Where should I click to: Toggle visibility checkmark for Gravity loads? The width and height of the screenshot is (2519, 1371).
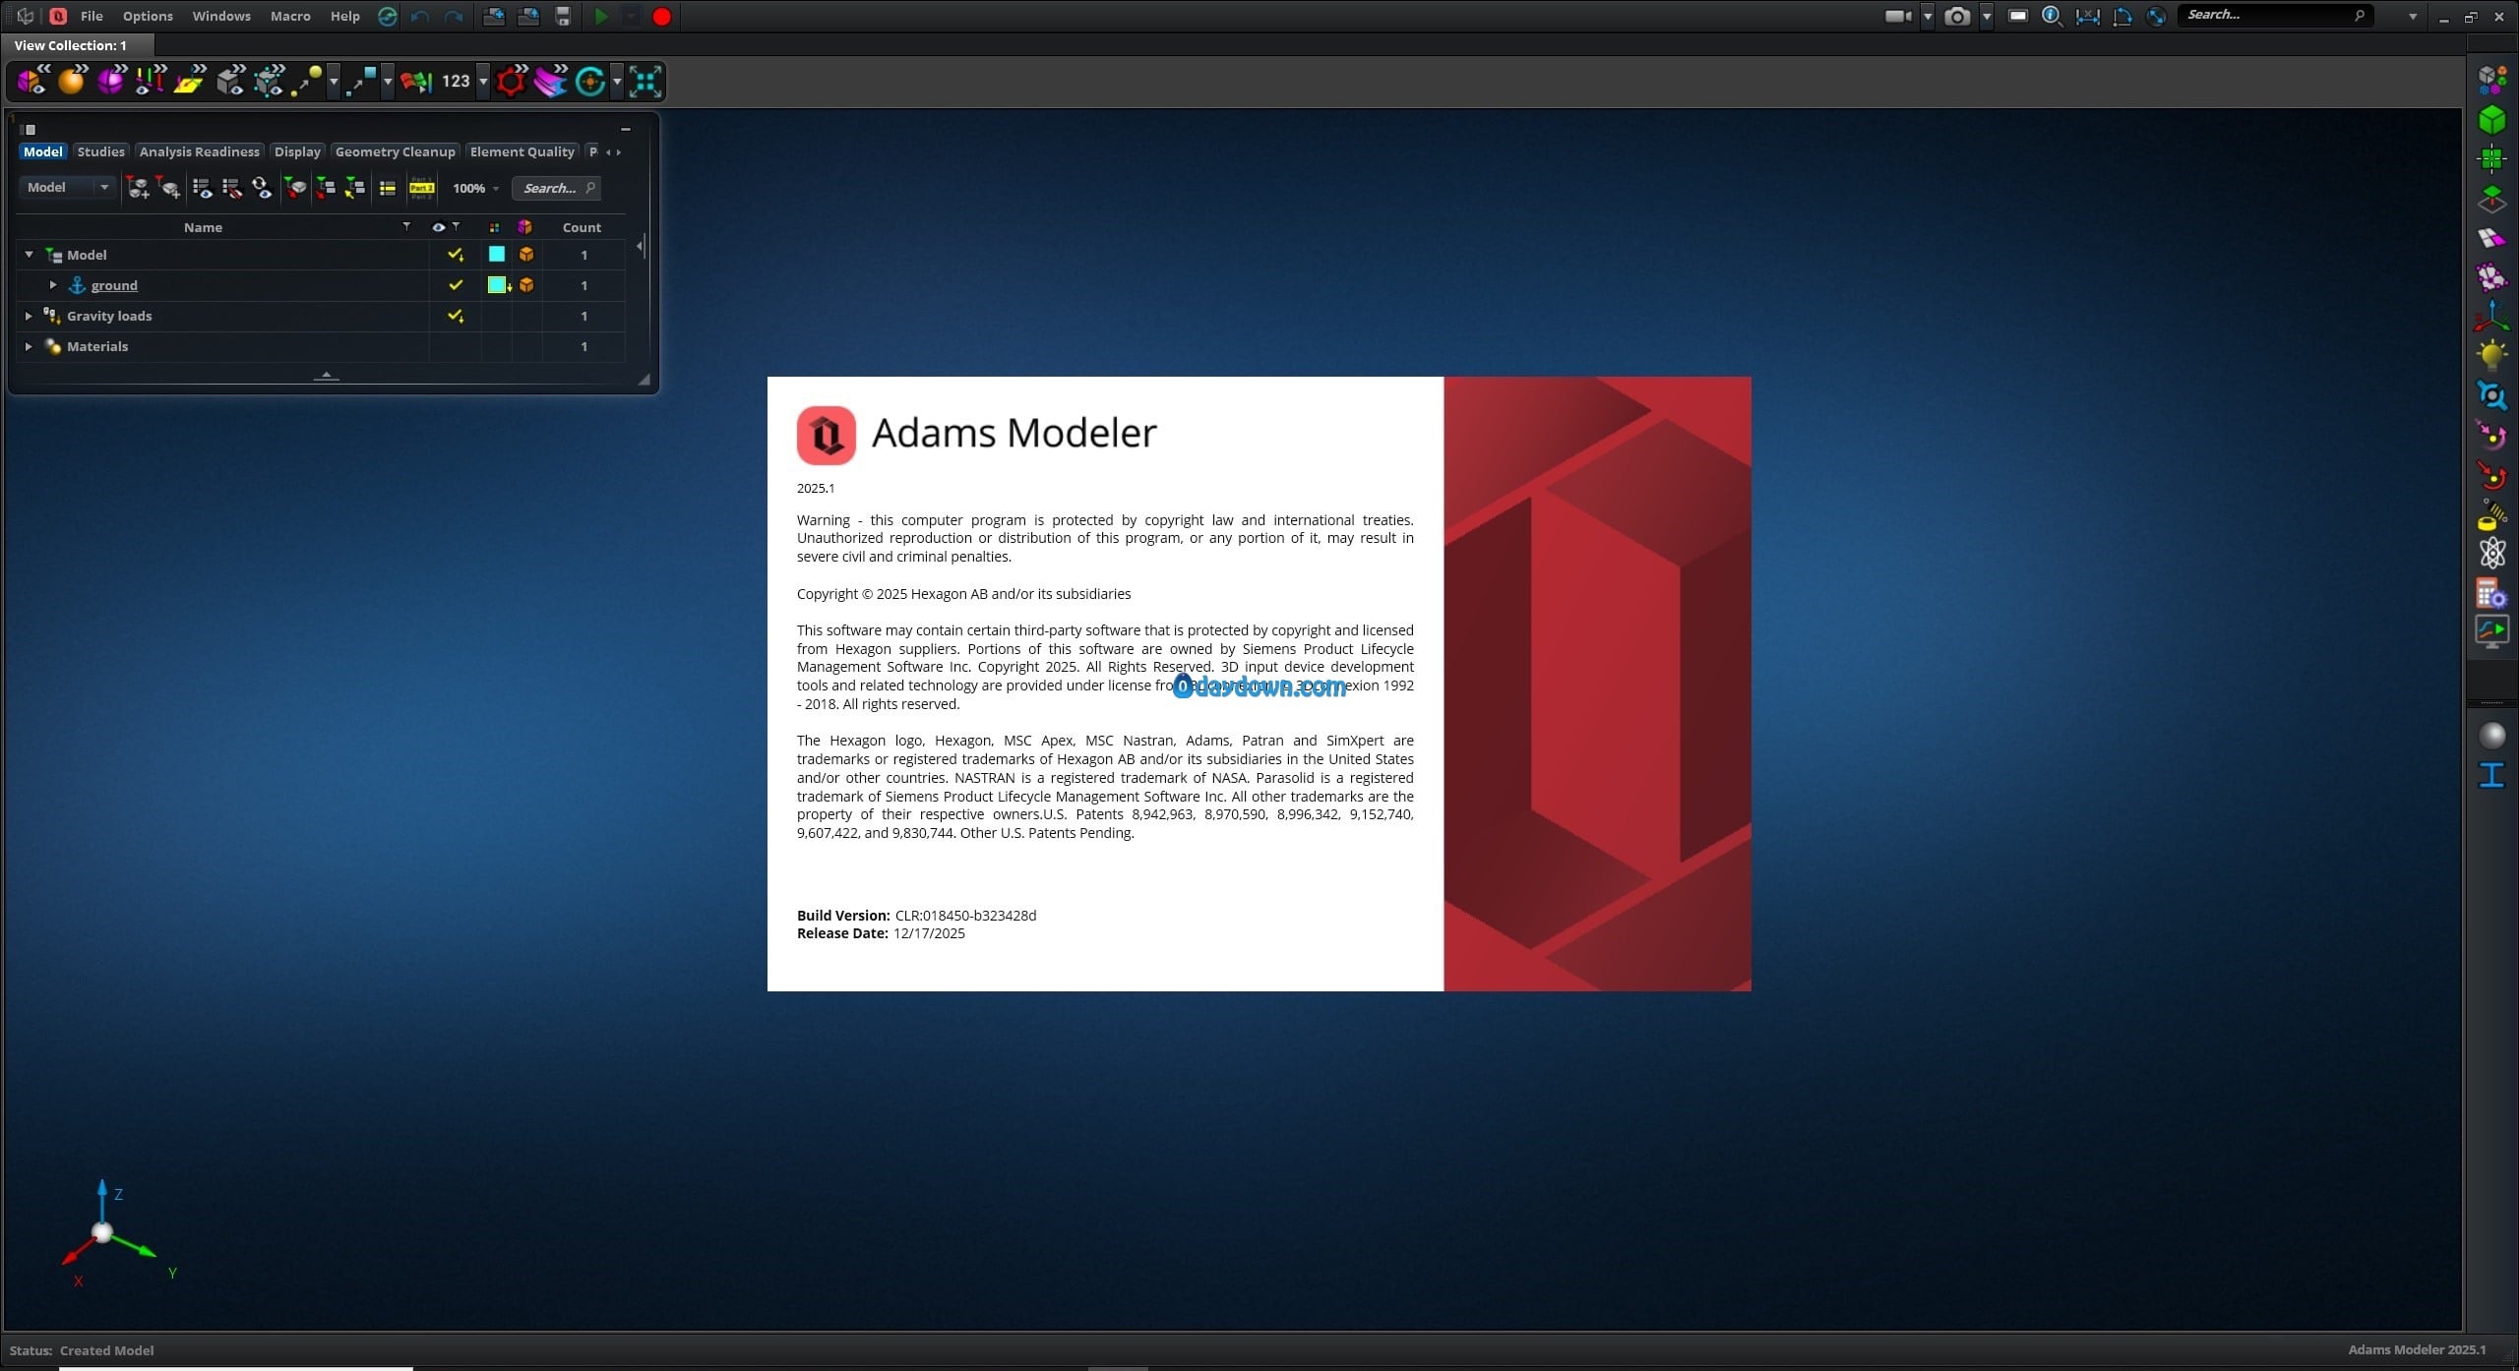(x=455, y=316)
